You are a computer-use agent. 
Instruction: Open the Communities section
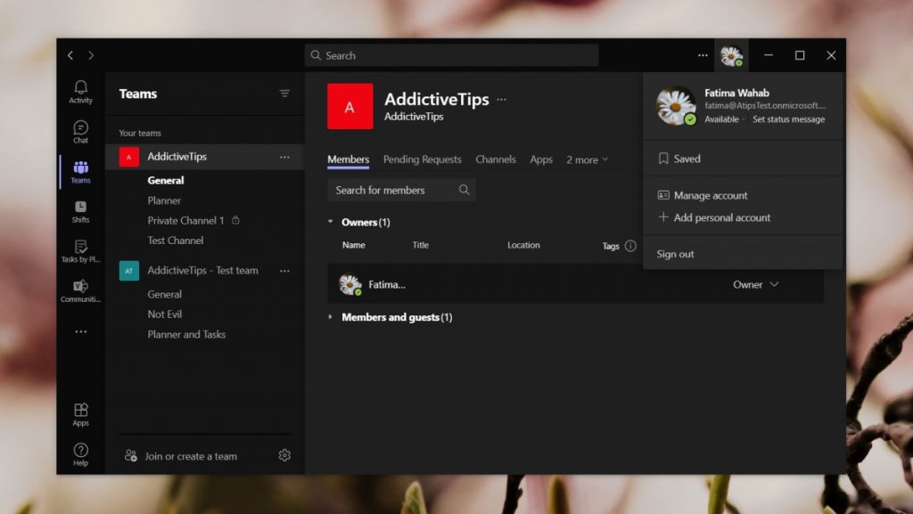click(x=80, y=292)
